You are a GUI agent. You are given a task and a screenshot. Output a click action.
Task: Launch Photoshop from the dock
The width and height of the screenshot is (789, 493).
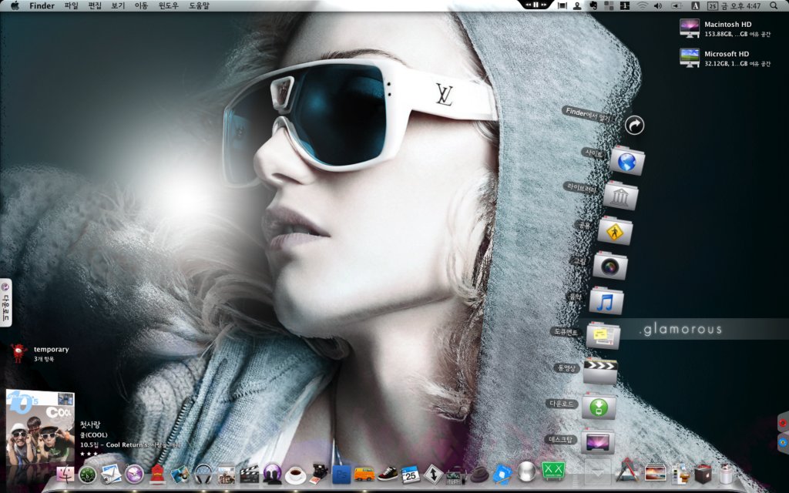pos(341,474)
